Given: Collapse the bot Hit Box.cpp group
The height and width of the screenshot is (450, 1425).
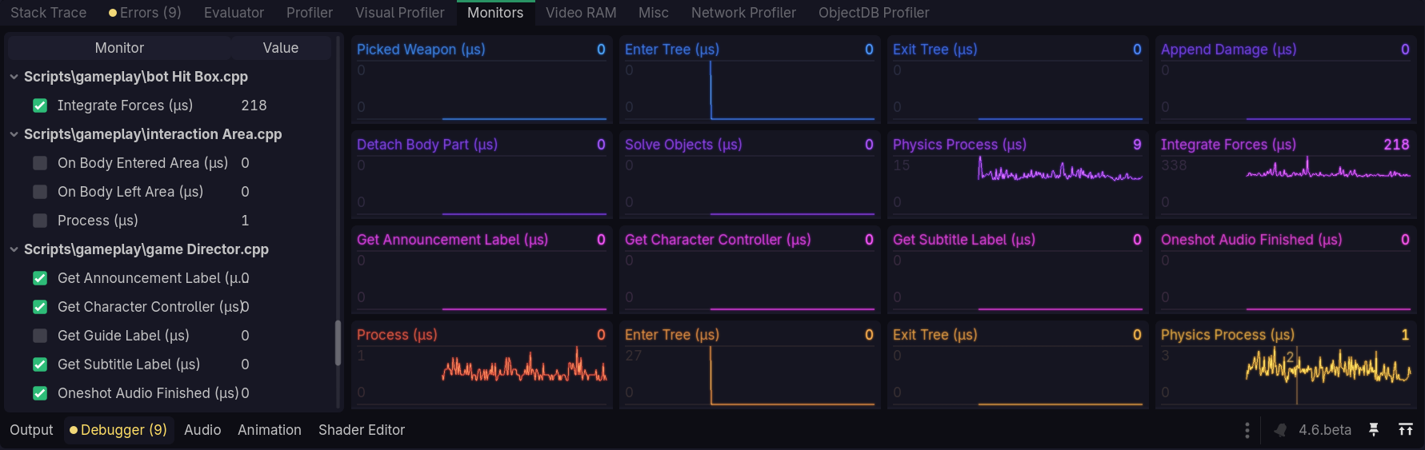Looking at the screenshot, I should coord(14,77).
